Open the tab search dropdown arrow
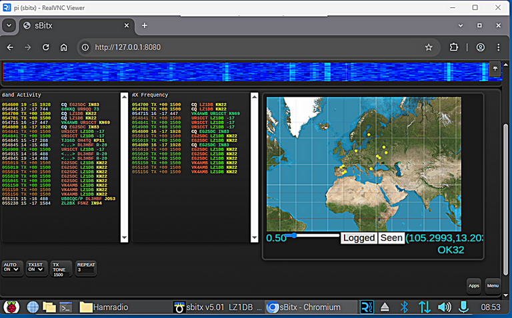The height and width of the screenshot is (318, 512). click(9, 25)
